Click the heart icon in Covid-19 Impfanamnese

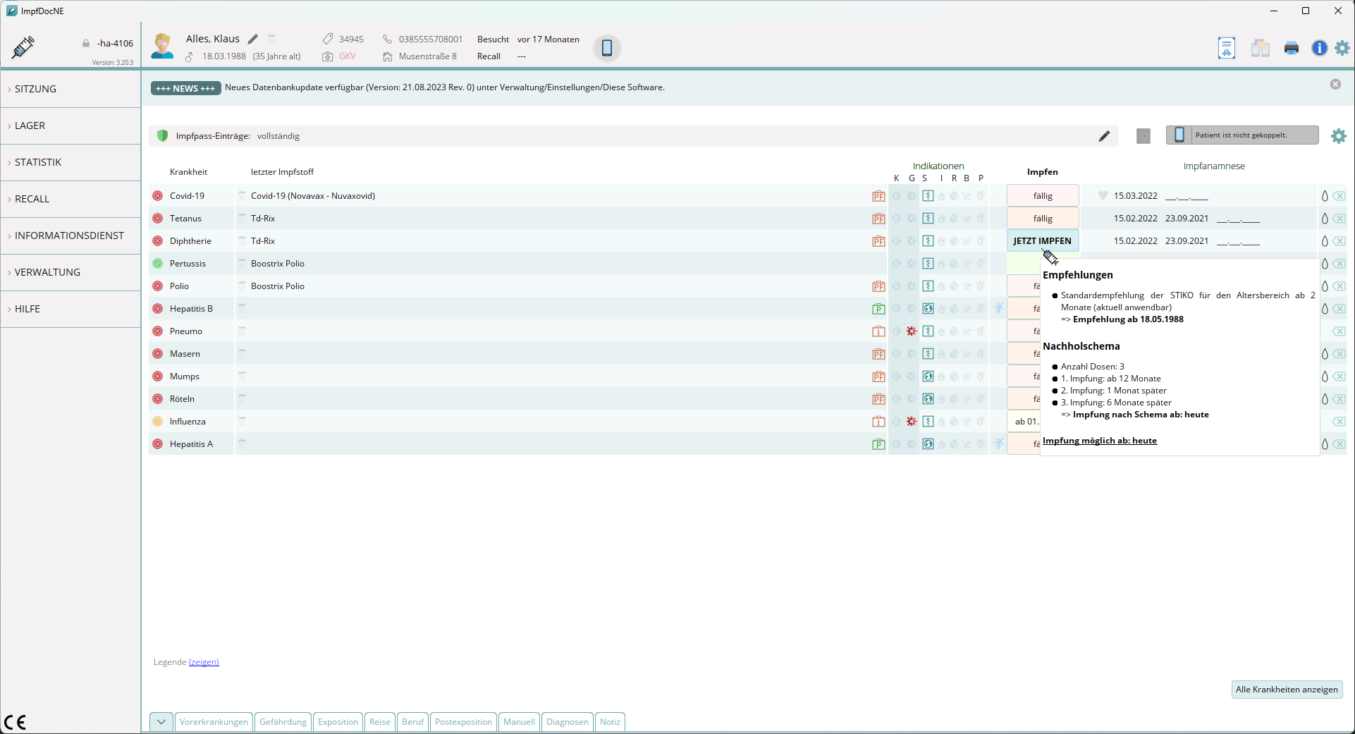click(x=1103, y=196)
